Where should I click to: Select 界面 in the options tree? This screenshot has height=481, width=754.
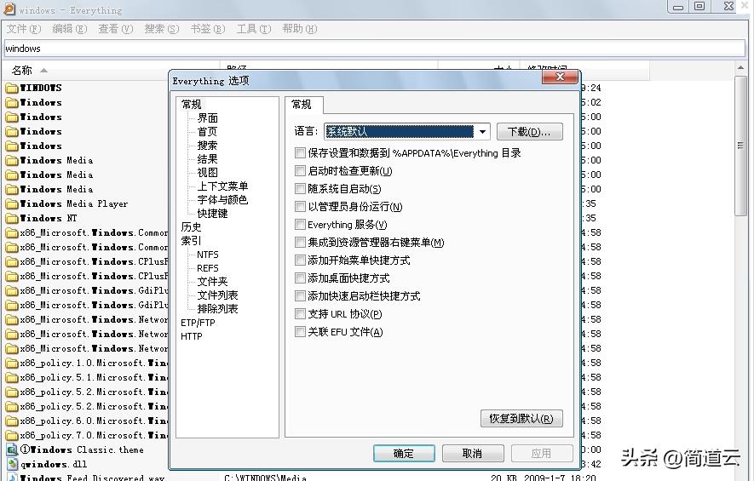[x=207, y=117]
